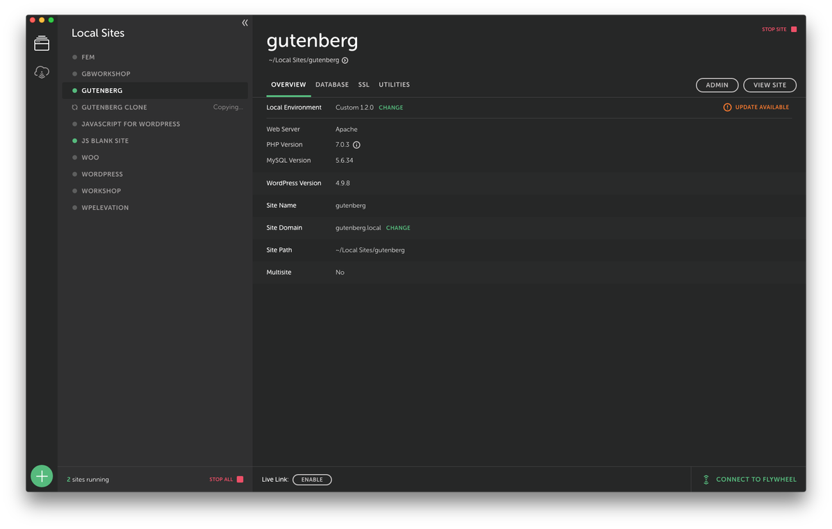The image size is (832, 529).
Task: Click STOP SITE text
Action: tap(774, 29)
